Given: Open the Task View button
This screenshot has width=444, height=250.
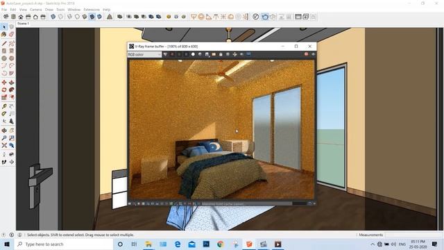Looking at the screenshot, I should pyautogui.click(x=134, y=244).
